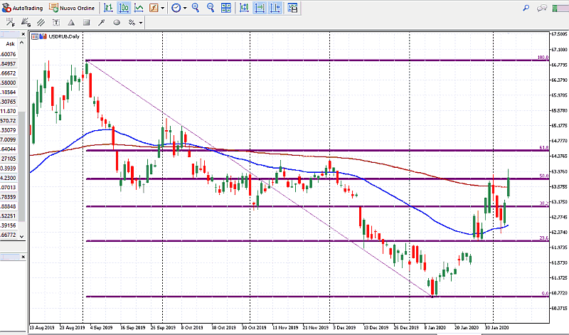
Task: Expand the indicators list dropdown arrow
Action: pyautogui.click(x=163, y=8)
